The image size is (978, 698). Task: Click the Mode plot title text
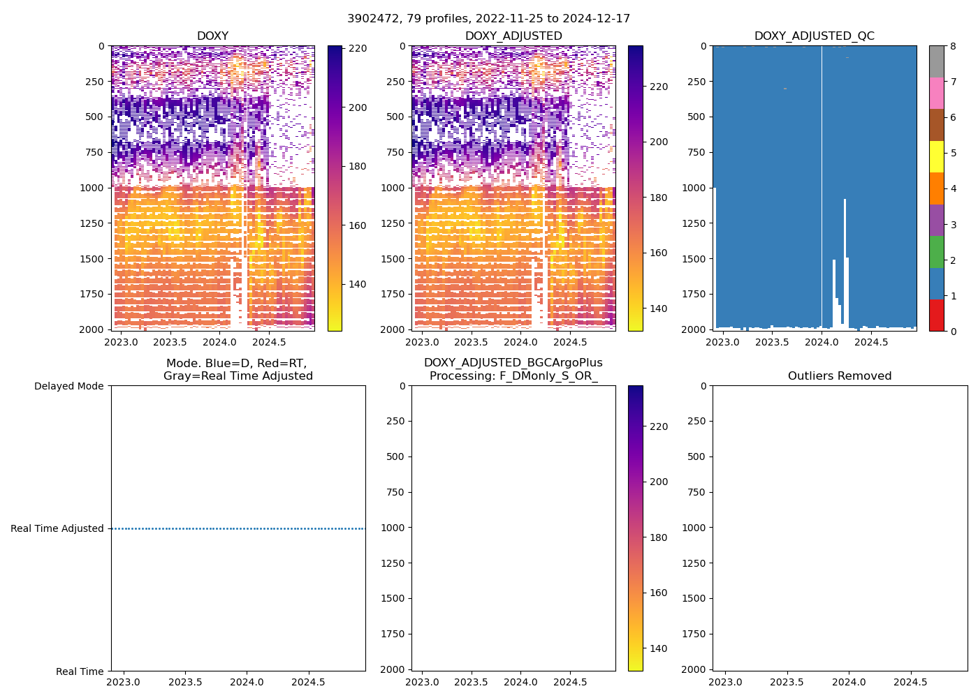click(238, 369)
